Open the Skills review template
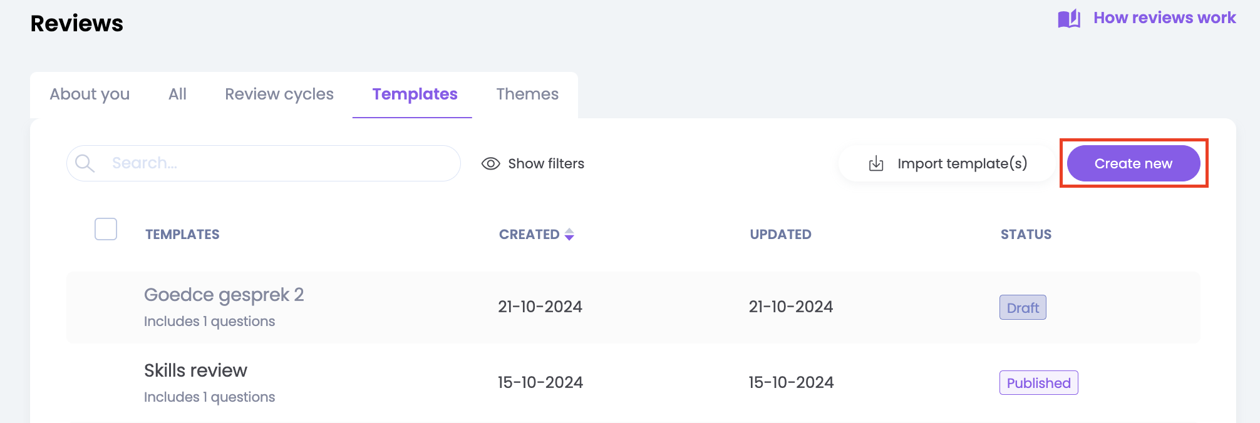Image resolution: width=1260 pixels, height=423 pixels. coord(195,370)
